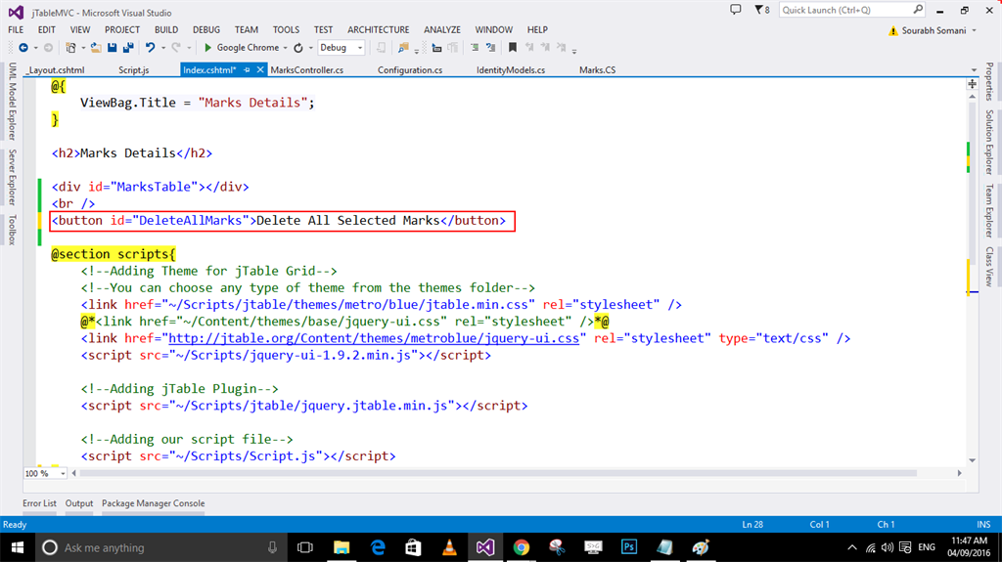This screenshot has width=1002, height=562.
Task: Open the VLC media player taskbar icon
Action: coord(449,547)
